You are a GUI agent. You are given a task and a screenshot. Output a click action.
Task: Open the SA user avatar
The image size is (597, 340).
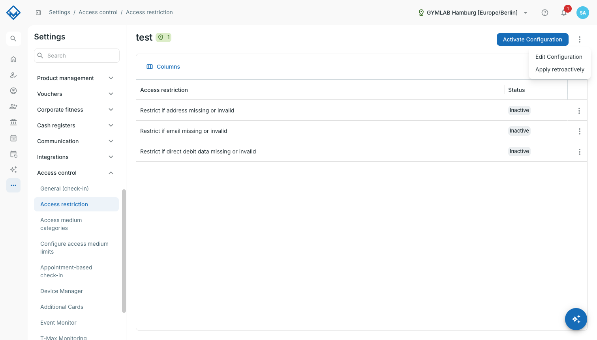pos(583,13)
